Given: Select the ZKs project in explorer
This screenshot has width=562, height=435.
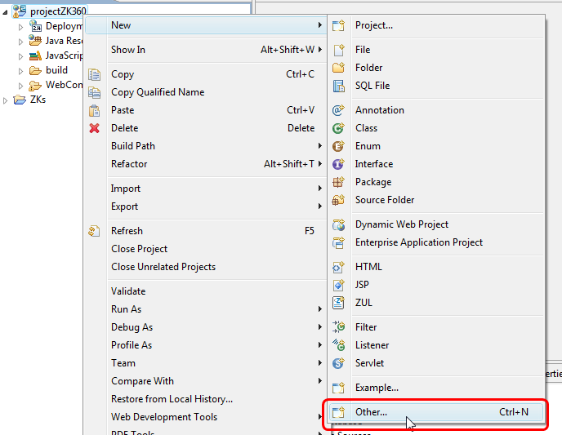Looking at the screenshot, I should [38, 100].
